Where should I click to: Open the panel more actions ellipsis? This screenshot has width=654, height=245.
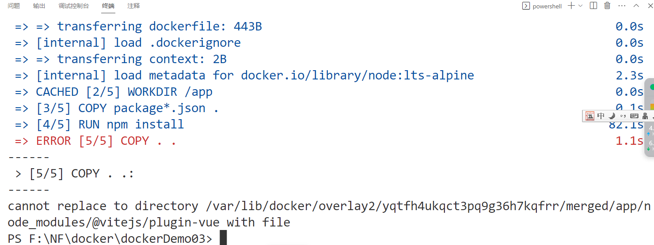(x=622, y=6)
